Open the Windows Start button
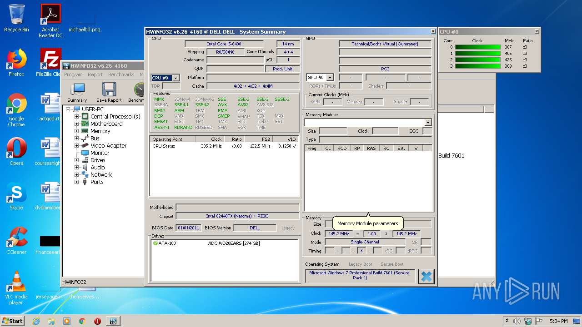Image resolution: width=582 pixels, height=327 pixels. (x=13, y=321)
